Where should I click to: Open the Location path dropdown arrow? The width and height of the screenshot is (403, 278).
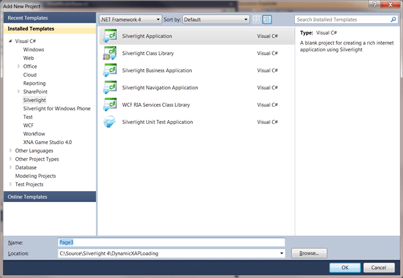click(282, 253)
